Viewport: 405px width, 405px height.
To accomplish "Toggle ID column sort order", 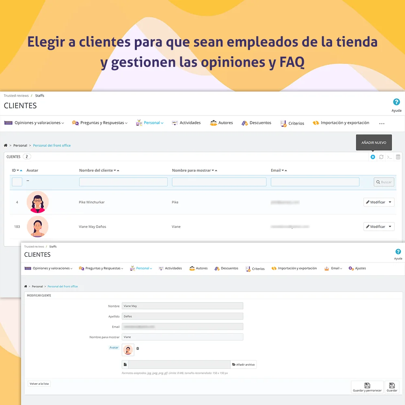I will coord(19,170).
